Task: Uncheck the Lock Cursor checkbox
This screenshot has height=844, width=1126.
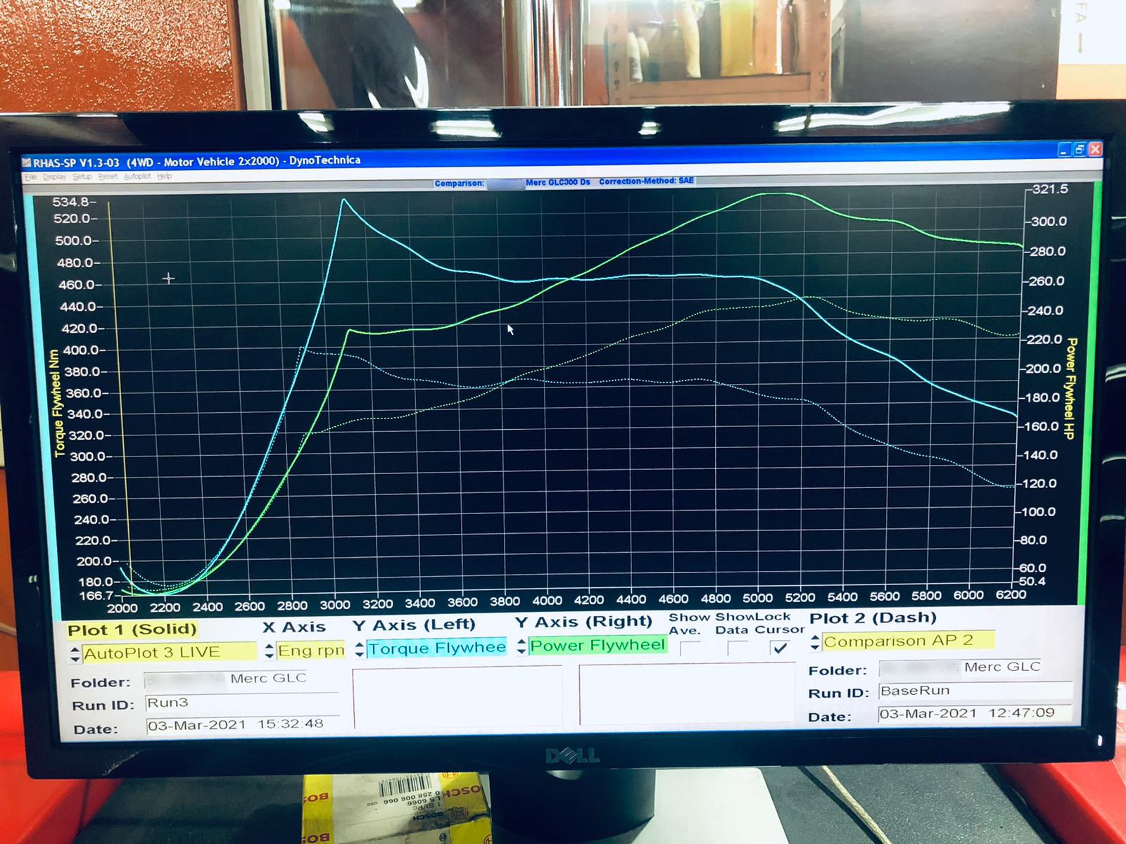Action: [x=780, y=648]
